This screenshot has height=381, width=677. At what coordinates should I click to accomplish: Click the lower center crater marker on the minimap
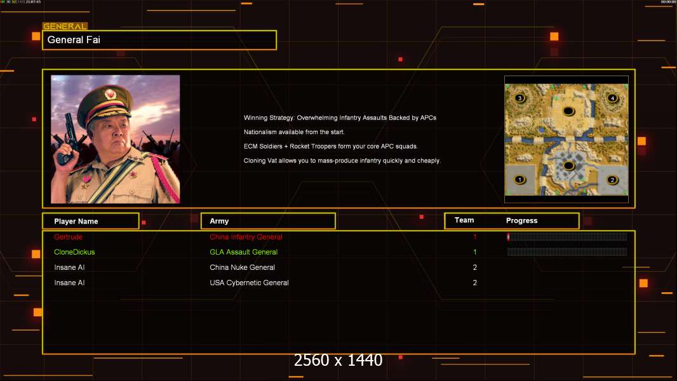click(x=568, y=165)
